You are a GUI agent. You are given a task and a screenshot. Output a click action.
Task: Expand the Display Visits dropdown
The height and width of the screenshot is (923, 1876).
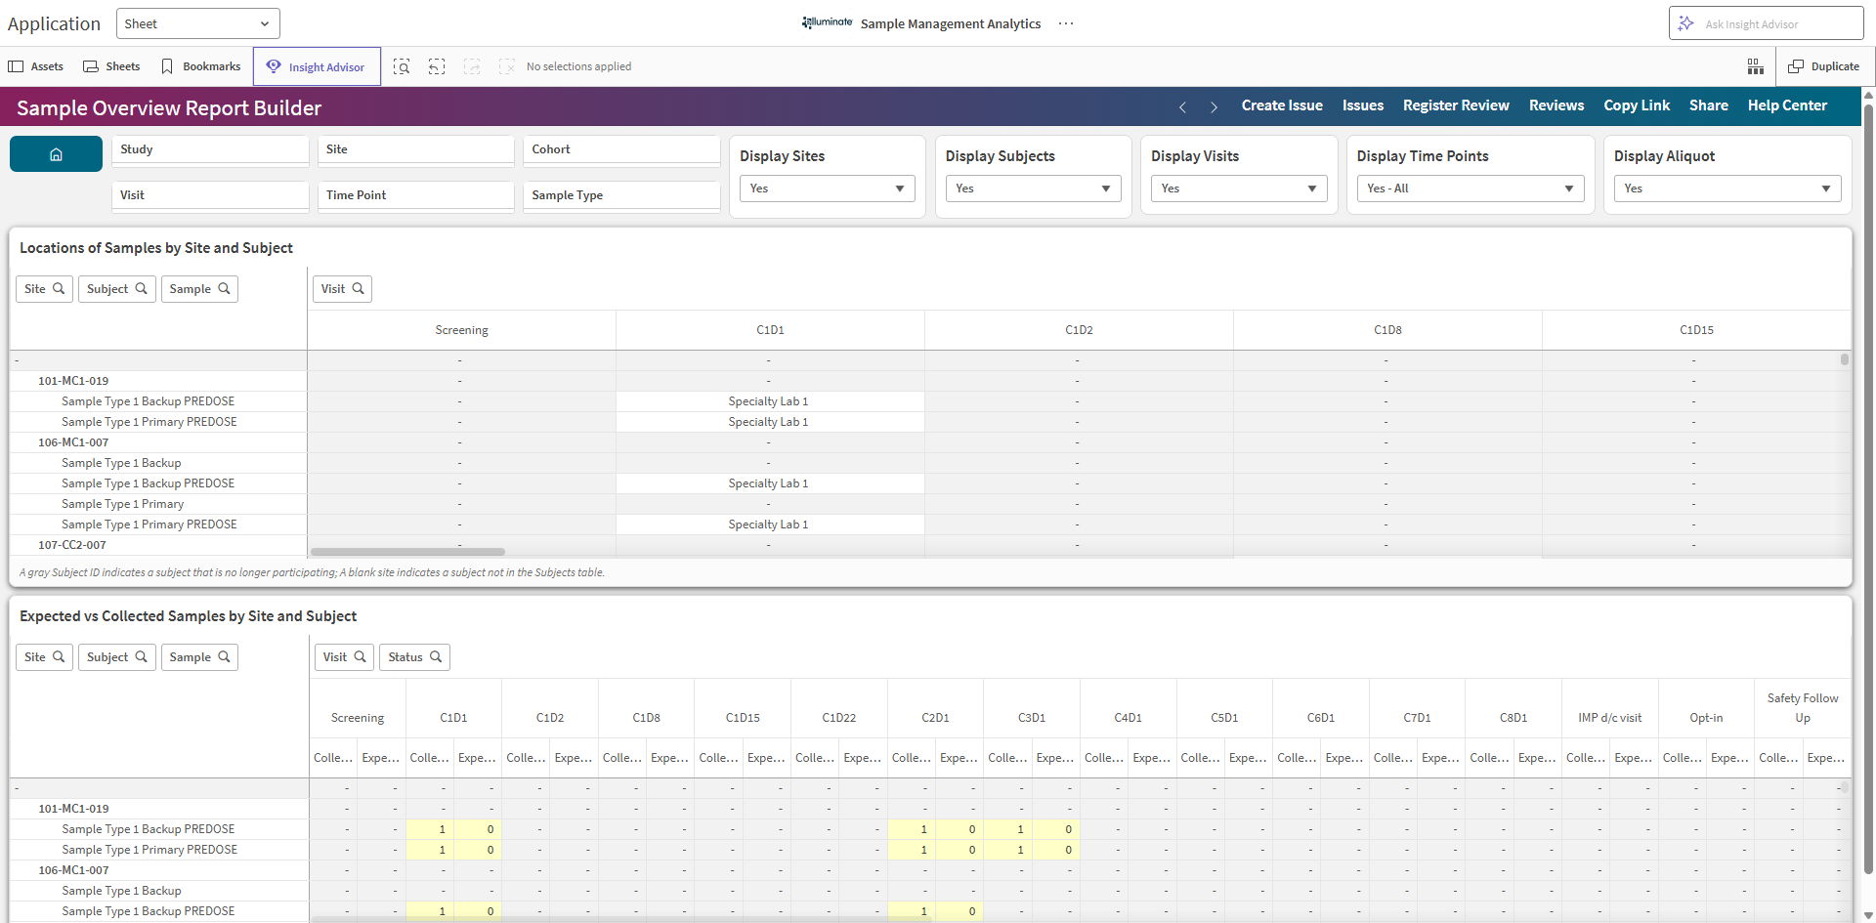point(1239,189)
